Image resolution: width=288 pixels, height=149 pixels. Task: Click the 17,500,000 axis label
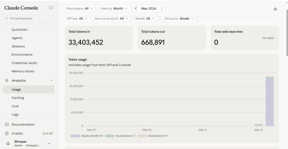(x=76, y=99)
